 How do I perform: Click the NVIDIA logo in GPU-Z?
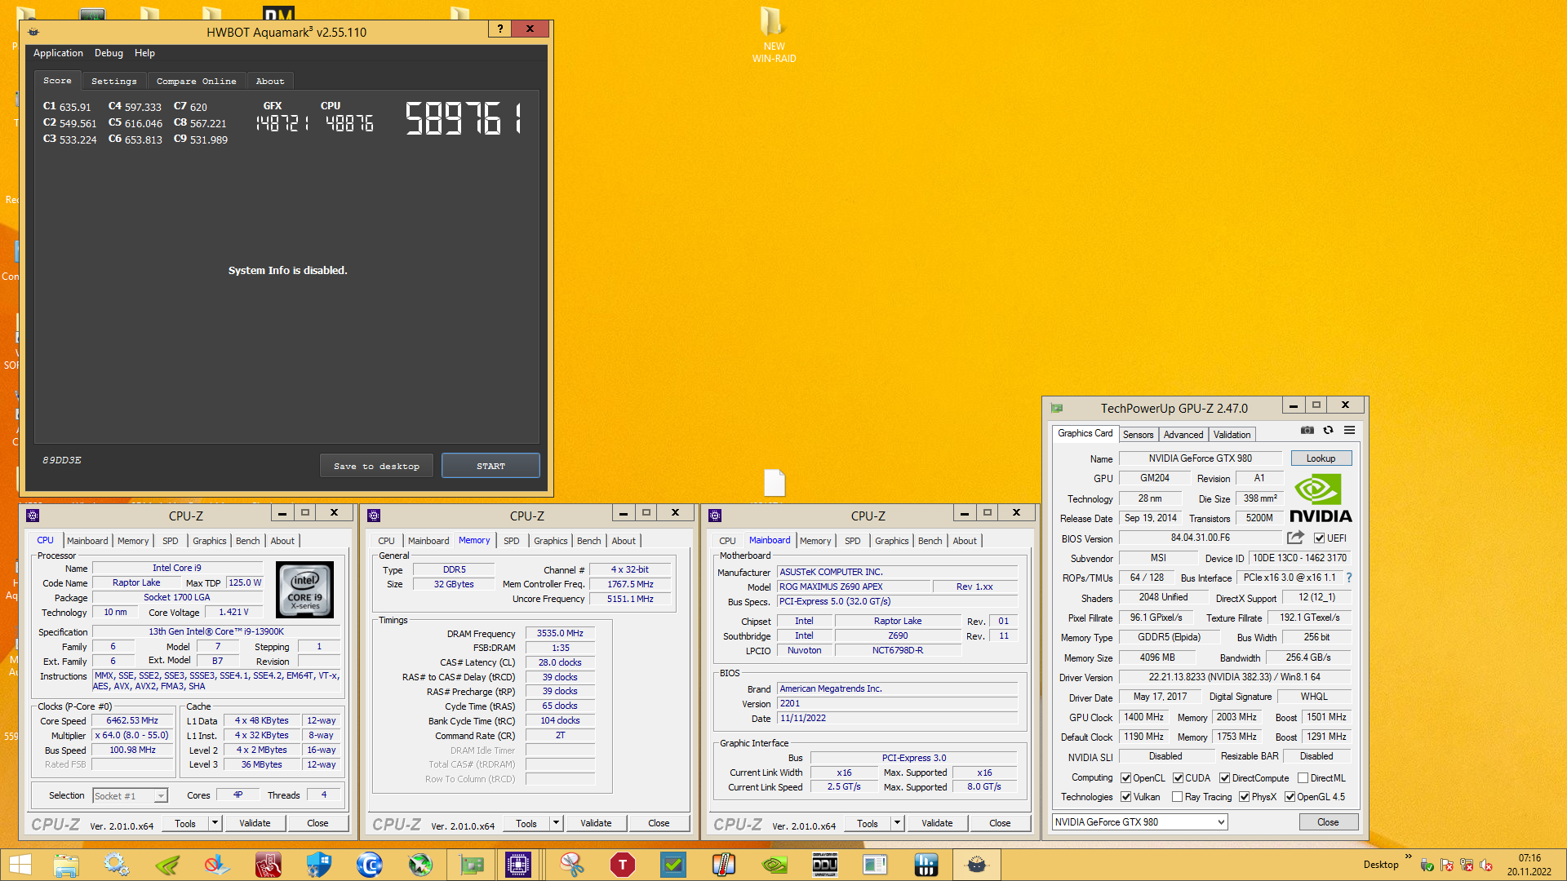1320,499
